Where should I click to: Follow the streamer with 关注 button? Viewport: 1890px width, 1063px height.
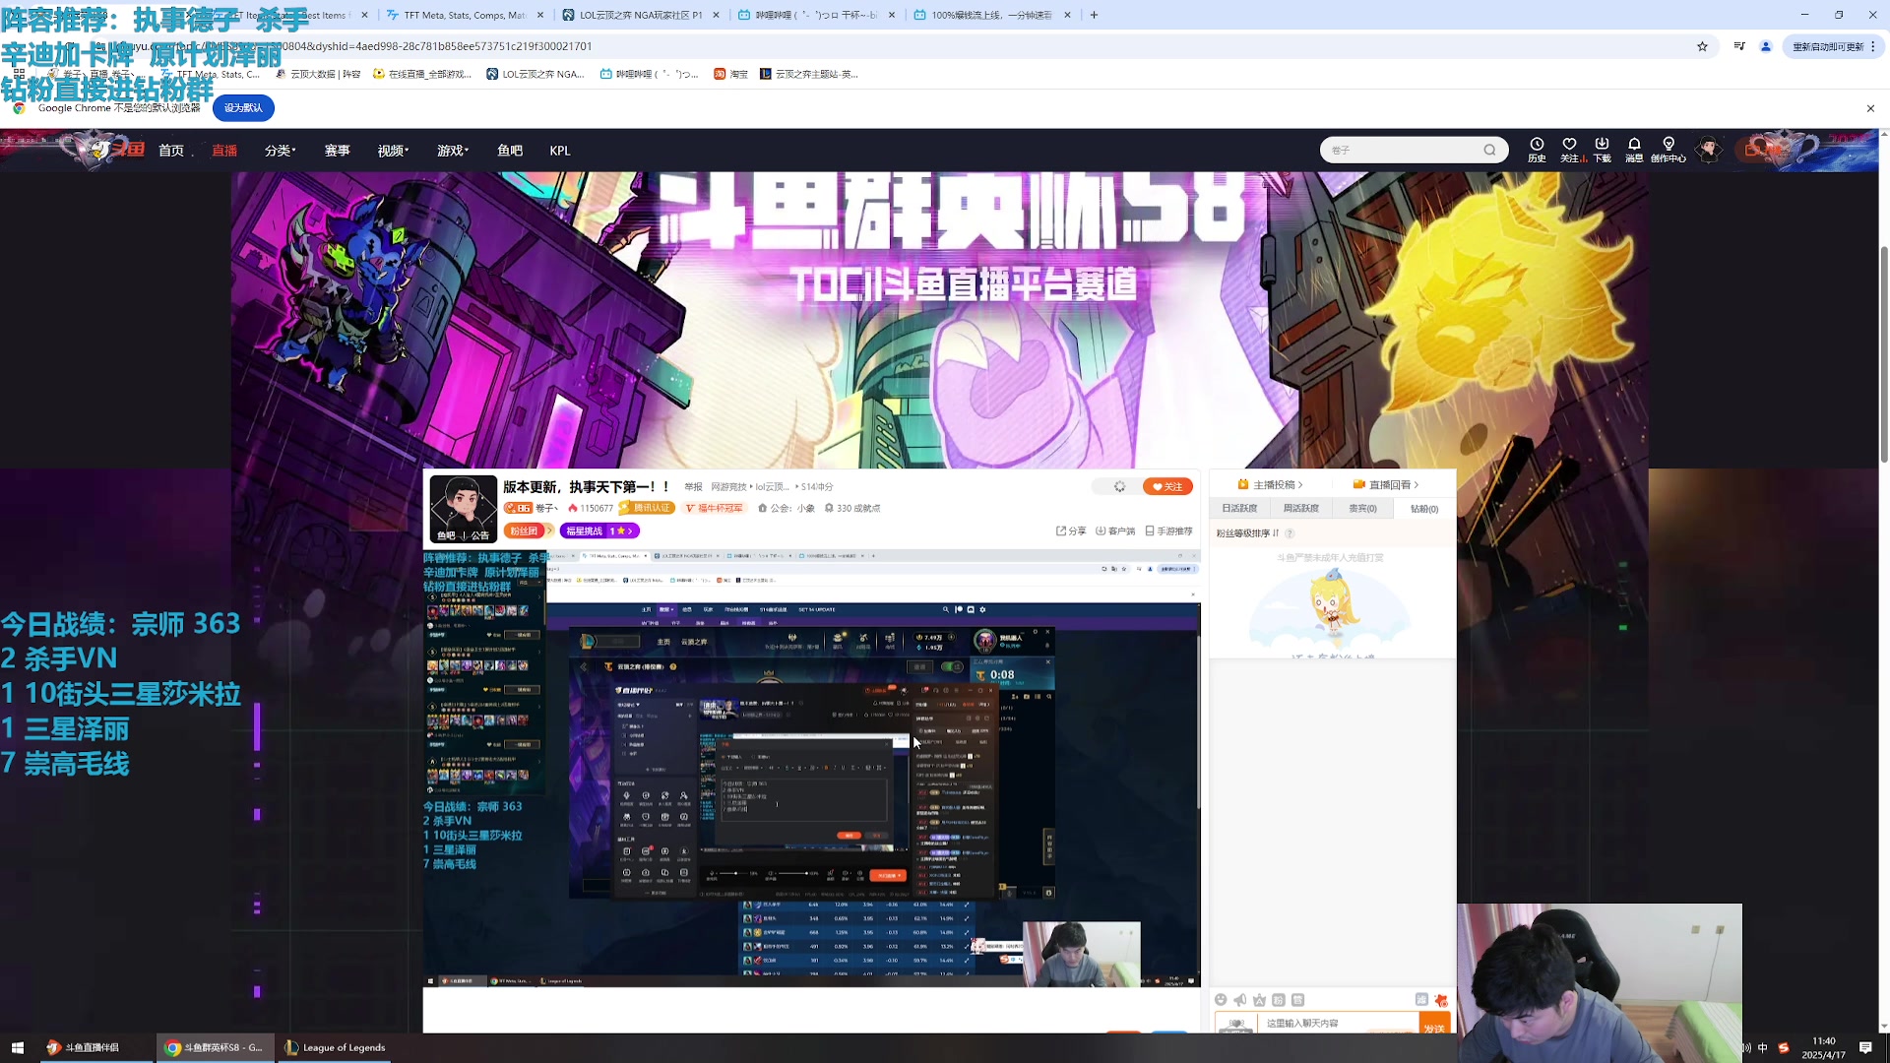coord(1167,486)
